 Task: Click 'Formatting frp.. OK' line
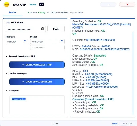[x=85, y=102]
